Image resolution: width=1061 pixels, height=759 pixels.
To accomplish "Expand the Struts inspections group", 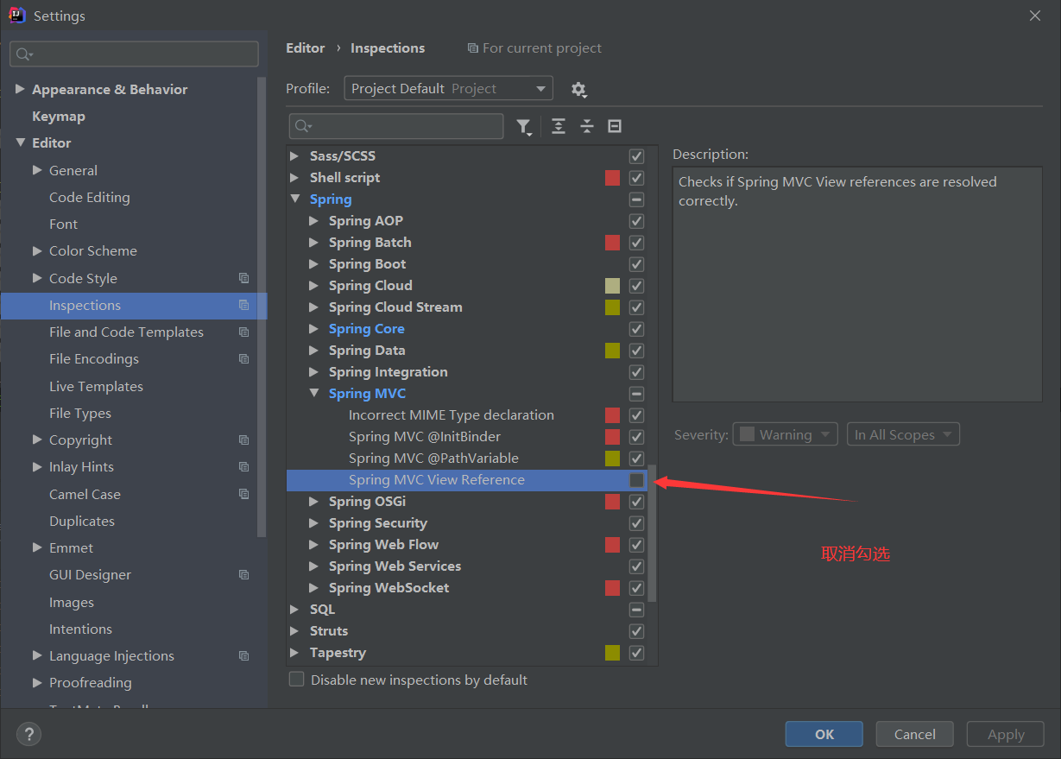I will 295,631.
